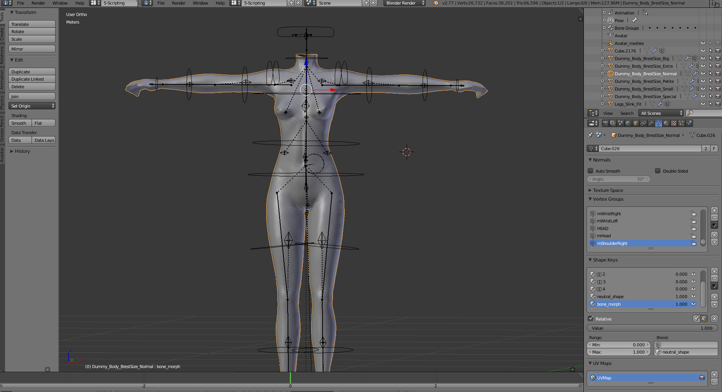Move shape key down arrow
Image resolution: width=722 pixels, height=392 pixels.
[x=714, y=305]
